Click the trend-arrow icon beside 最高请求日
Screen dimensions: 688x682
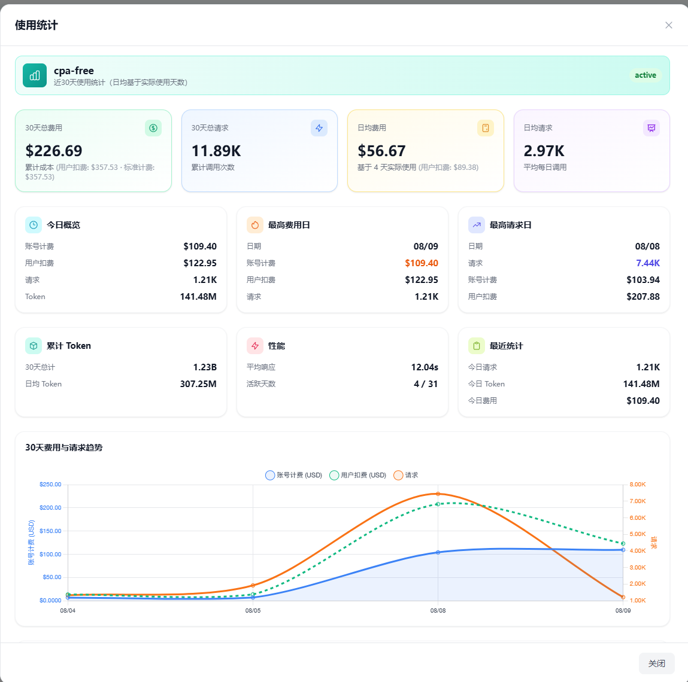pos(477,225)
